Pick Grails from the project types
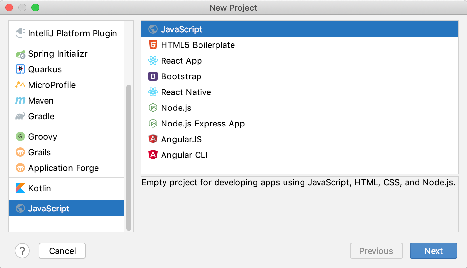This screenshot has height=268, width=467. 66,152
